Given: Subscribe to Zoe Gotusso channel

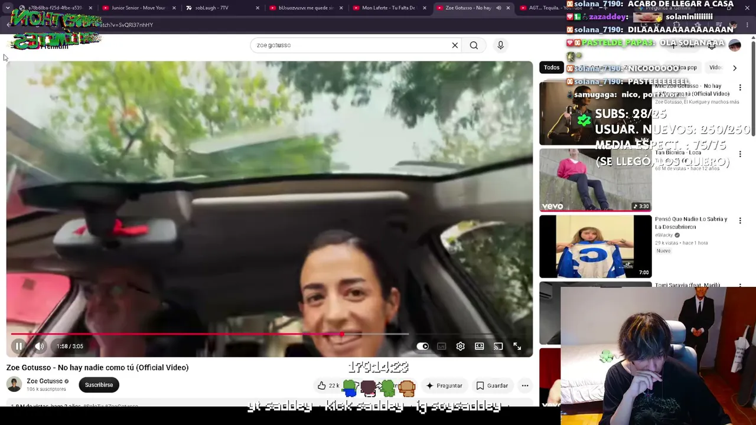Looking at the screenshot, I should click(99, 385).
